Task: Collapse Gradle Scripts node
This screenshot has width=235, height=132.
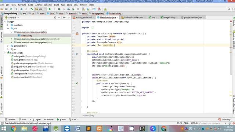Action: pyautogui.click(x=5, y=53)
